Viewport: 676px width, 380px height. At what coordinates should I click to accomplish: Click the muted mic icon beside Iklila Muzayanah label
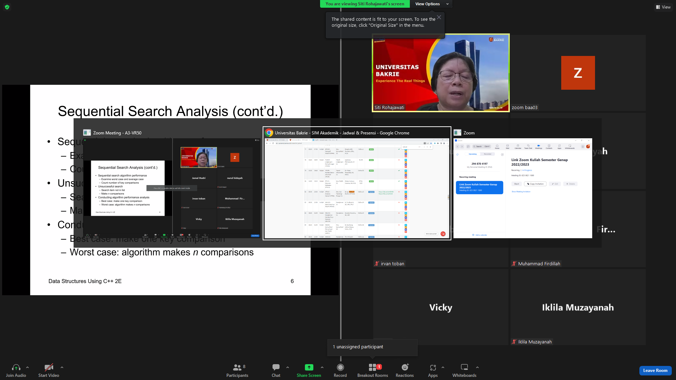(x=514, y=342)
